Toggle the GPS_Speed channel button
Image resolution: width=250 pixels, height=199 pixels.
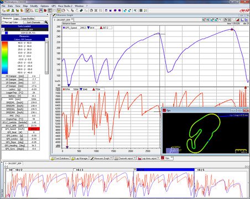pyautogui.click(x=14, y=129)
